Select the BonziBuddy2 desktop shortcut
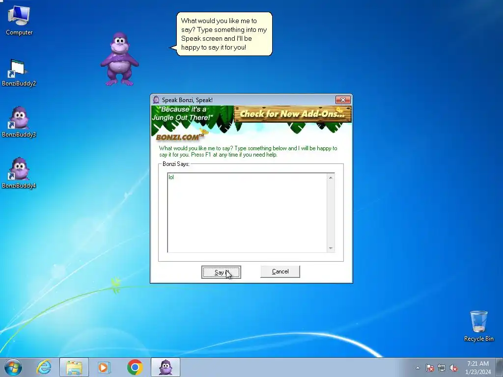This screenshot has width=503, height=377. point(19,73)
